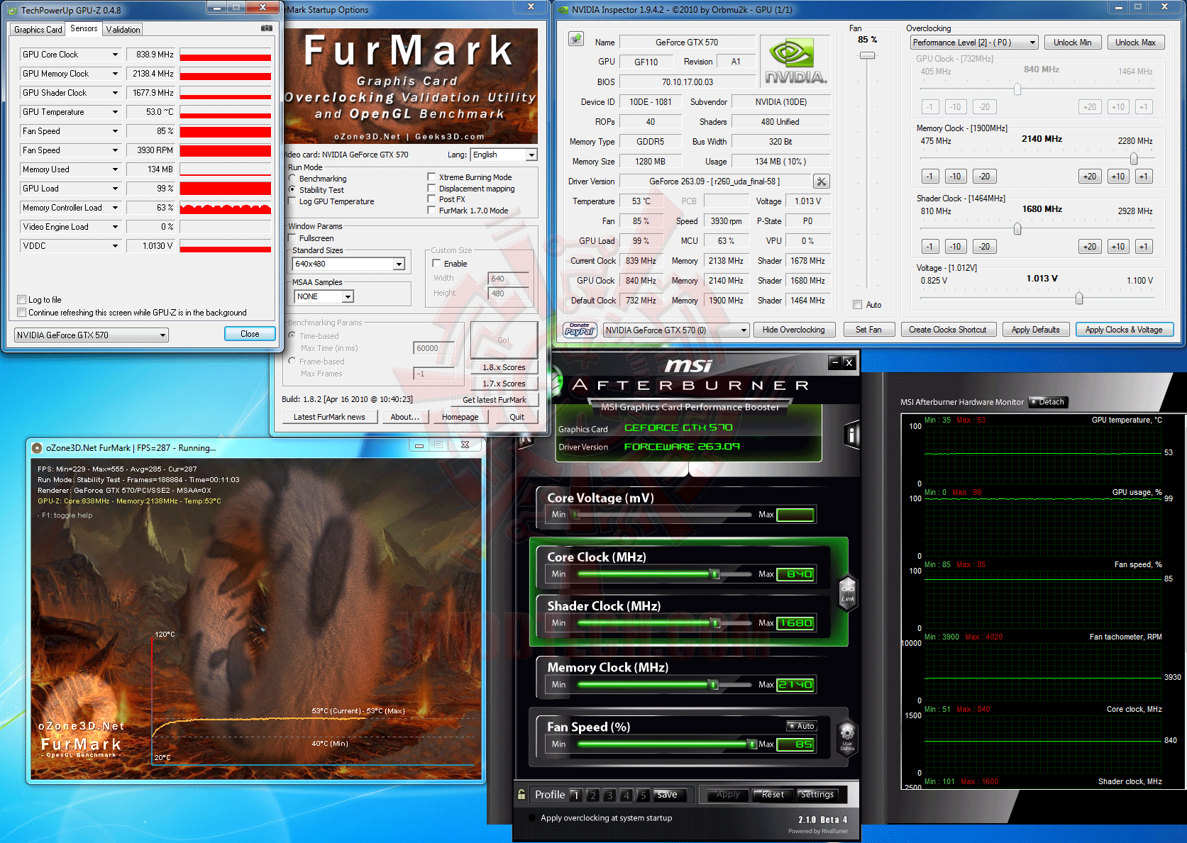This screenshot has height=843, width=1187.
Task: Enable Fullscreen checkbox in FurMark
Action: (292, 238)
